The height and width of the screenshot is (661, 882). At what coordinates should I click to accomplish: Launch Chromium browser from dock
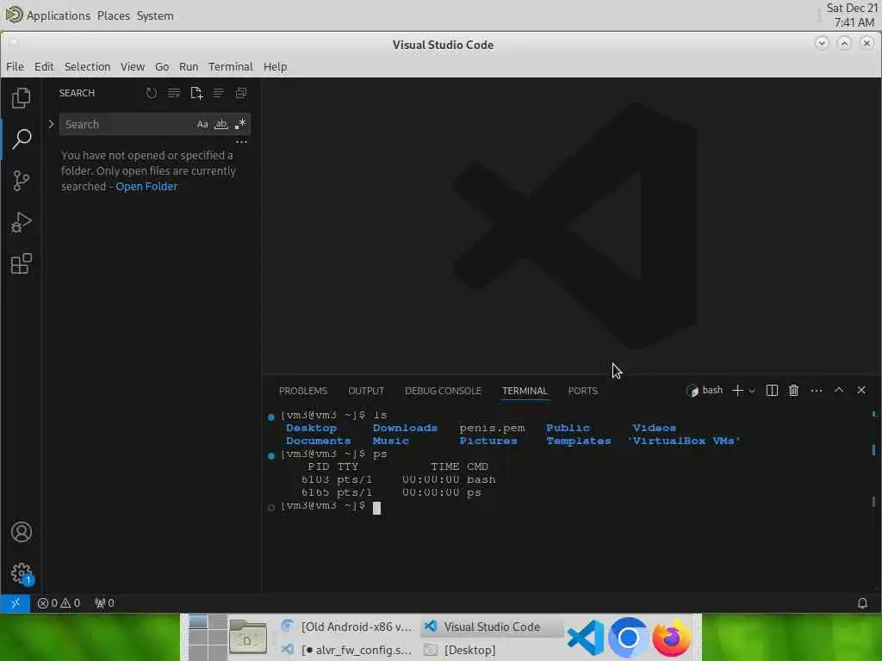pos(628,638)
